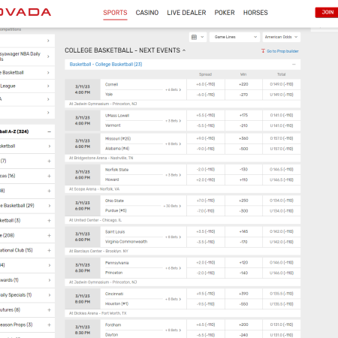
Task: Open the League sidebar item chevron
Action: tap(48, 86)
